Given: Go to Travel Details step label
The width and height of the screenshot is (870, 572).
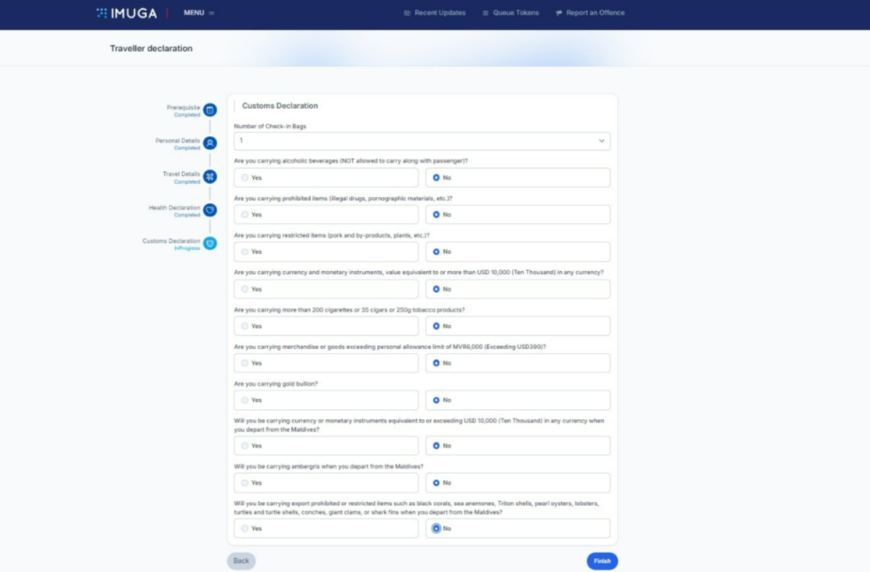Looking at the screenshot, I should (x=181, y=174).
